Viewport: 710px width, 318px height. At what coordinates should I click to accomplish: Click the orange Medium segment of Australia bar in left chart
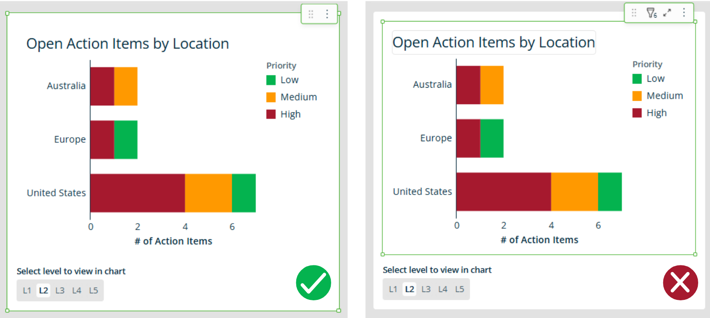pyautogui.click(x=126, y=86)
